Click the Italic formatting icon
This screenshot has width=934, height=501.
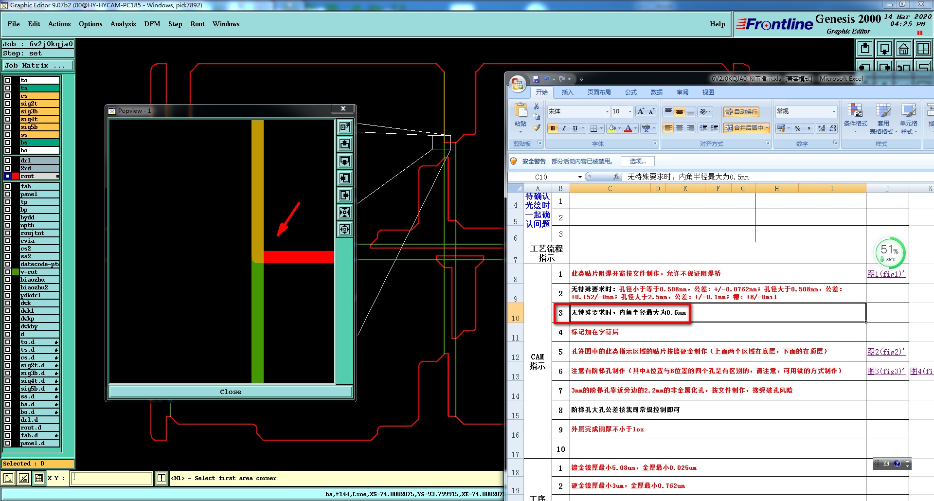564,128
